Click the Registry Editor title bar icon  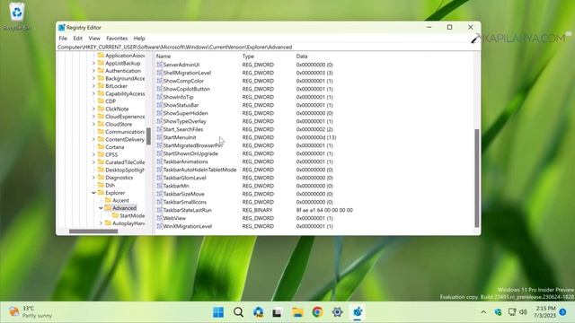coord(62,28)
